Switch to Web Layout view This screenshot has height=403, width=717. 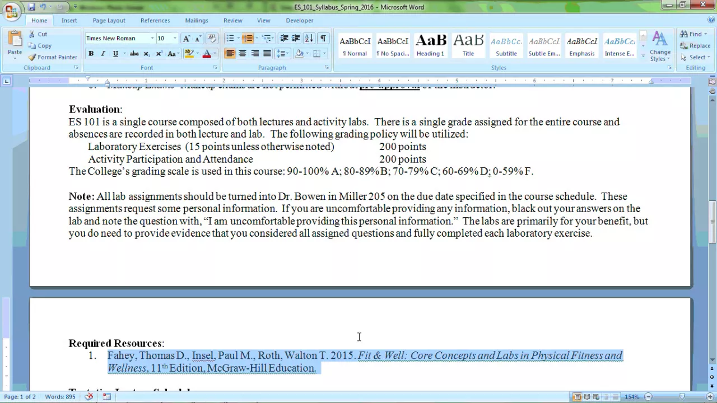597,397
